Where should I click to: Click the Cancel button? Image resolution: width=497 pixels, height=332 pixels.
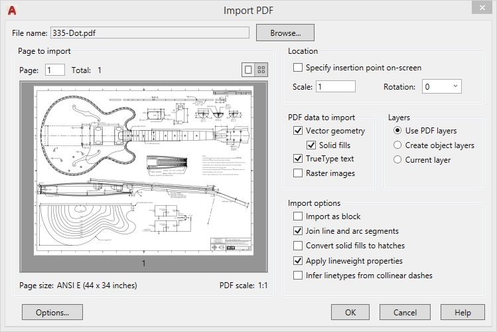pyautogui.click(x=405, y=312)
